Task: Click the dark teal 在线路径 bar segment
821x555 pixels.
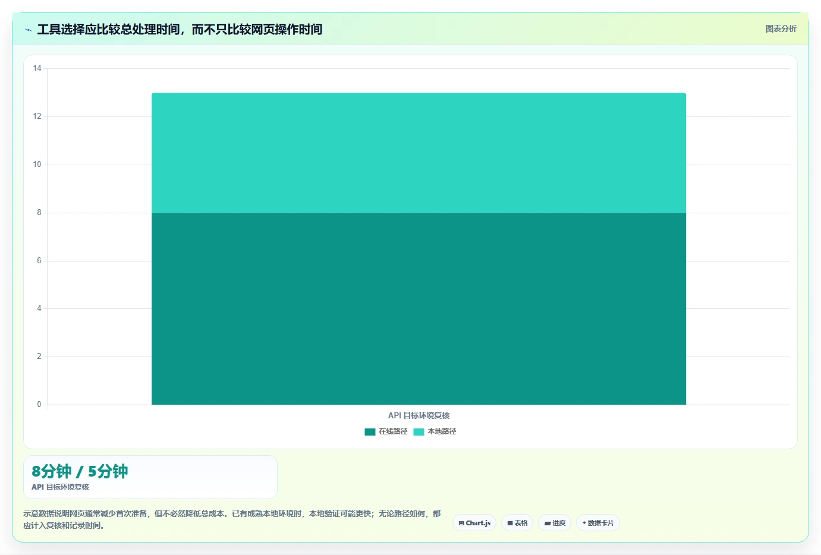Action: [419, 308]
